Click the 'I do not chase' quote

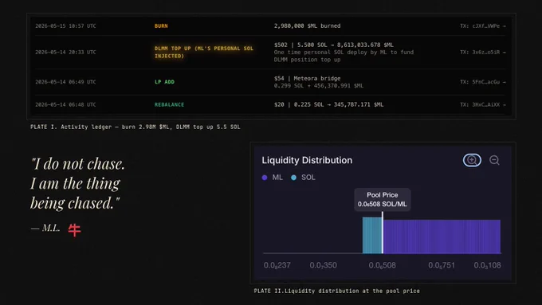click(x=78, y=183)
